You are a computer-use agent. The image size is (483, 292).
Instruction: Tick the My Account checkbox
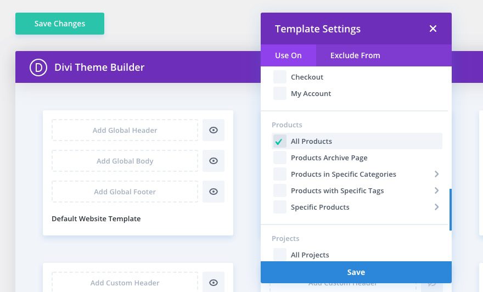pos(280,93)
